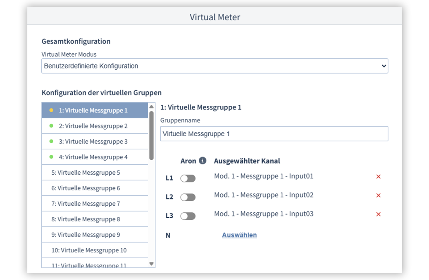The image size is (429, 280).
Task: Open the Virtual Meter Modus dropdown
Action: coord(214,66)
